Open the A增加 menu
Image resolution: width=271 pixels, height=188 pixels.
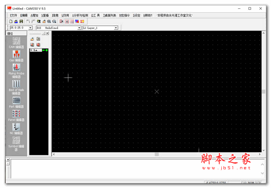(34, 15)
